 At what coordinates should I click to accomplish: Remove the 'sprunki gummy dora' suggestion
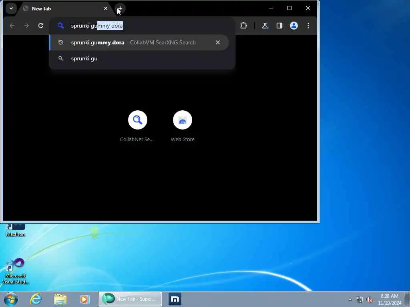pos(218,42)
